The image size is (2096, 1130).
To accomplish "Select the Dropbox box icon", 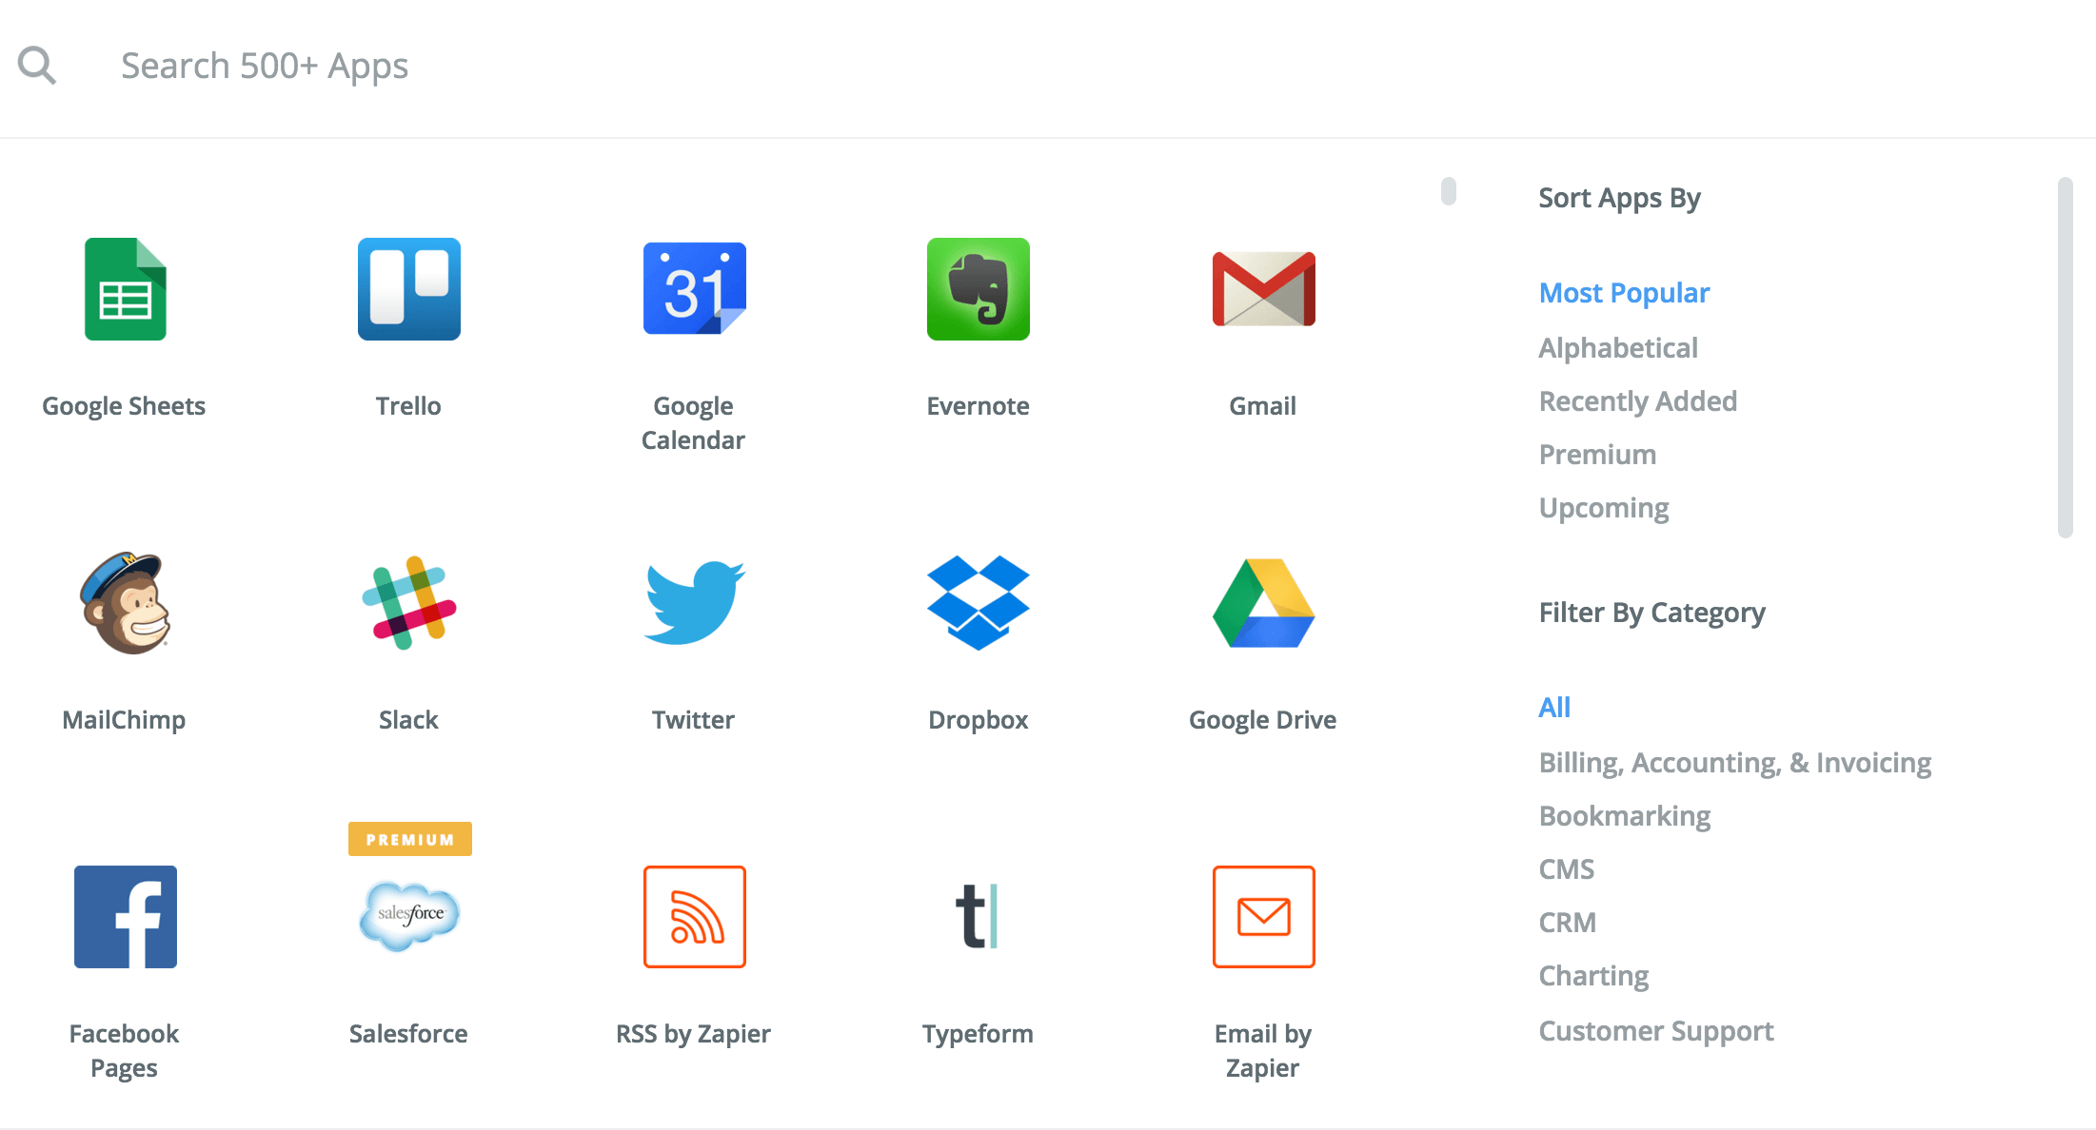I will click(x=979, y=603).
